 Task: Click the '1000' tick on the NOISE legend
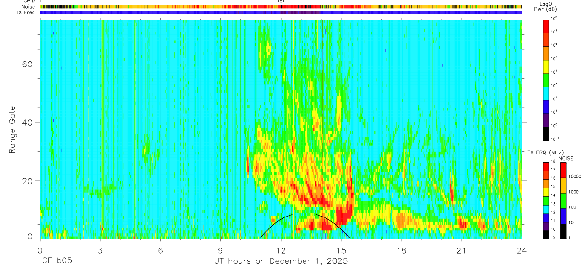(x=574, y=192)
